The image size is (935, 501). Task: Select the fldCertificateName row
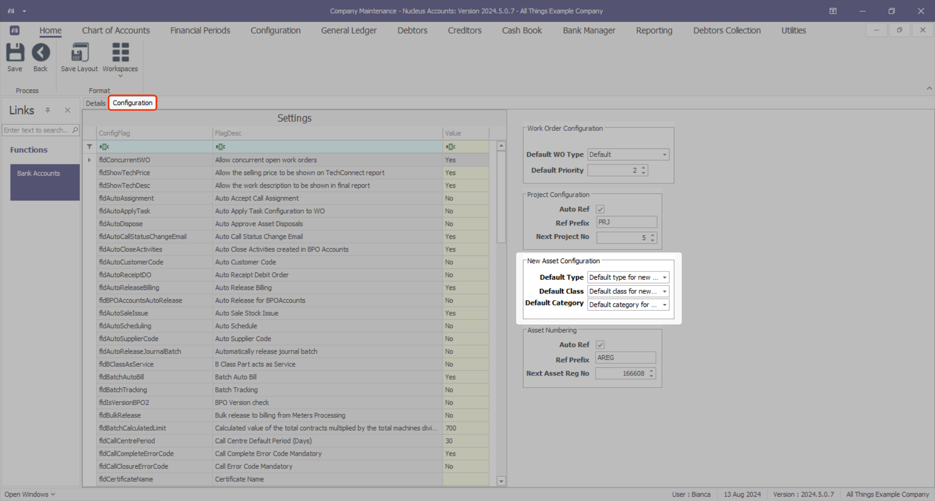(x=293, y=479)
